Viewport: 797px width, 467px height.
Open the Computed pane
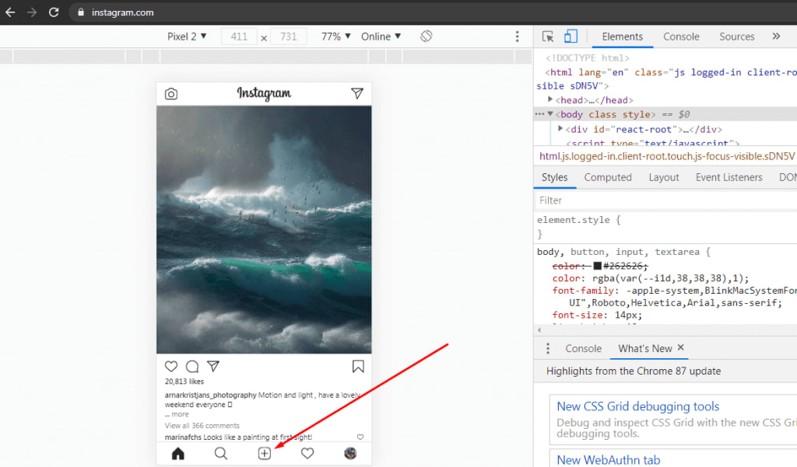point(608,177)
